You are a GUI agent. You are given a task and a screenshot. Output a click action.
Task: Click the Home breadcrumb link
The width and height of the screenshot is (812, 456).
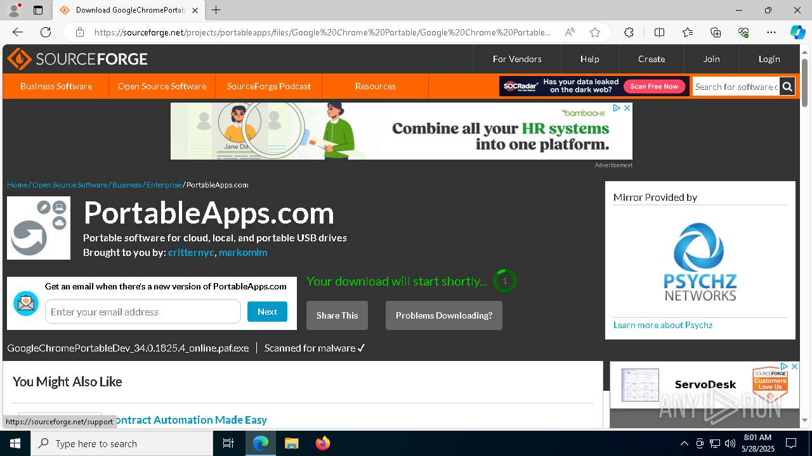click(x=17, y=185)
